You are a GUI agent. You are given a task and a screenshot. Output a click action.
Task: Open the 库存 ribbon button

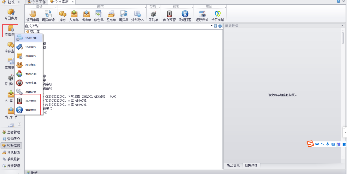pyautogui.click(x=63, y=16)
